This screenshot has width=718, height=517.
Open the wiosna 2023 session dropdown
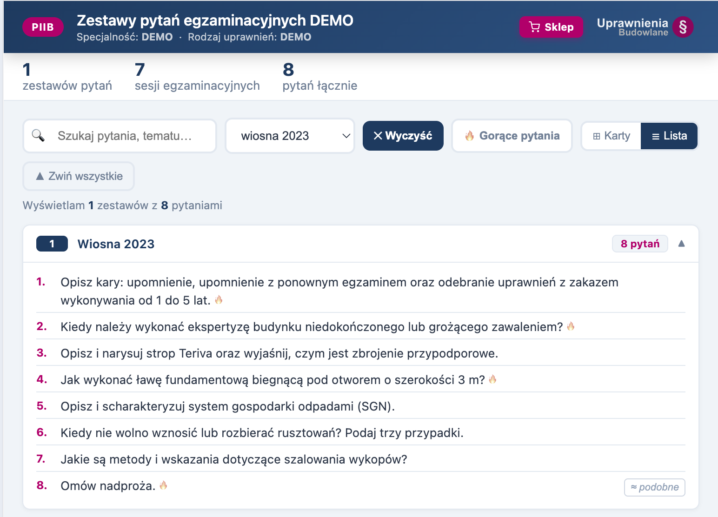pyautogui.click(x=290, y=136)
